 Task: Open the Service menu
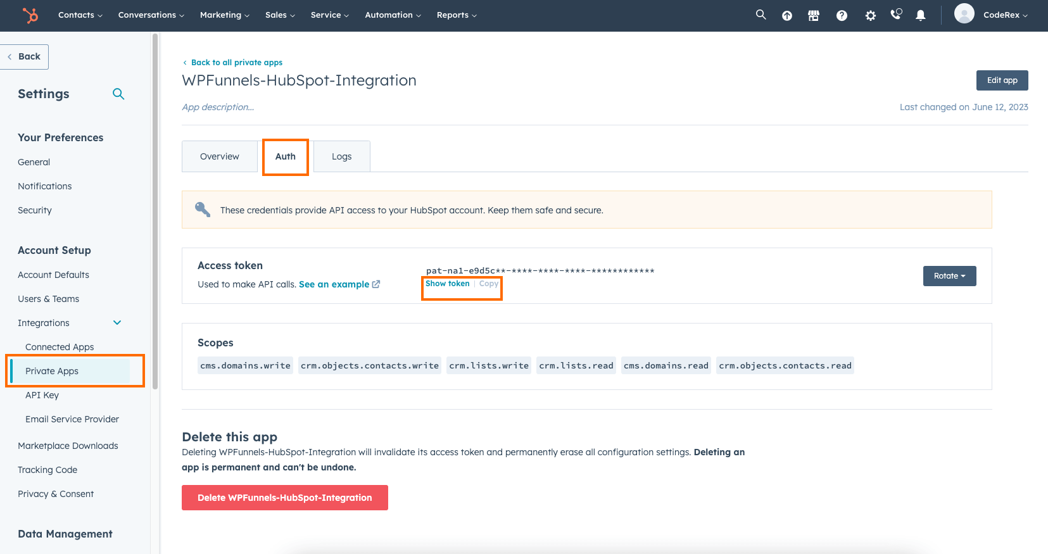tap(330, 15)
